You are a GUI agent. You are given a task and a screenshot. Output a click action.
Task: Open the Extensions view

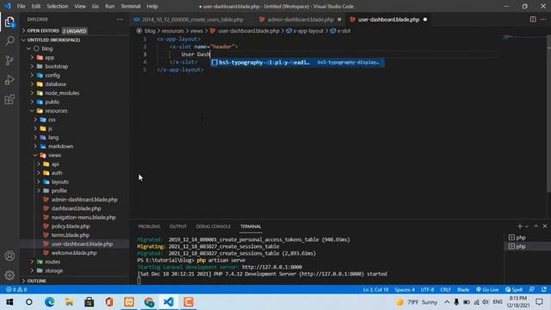pos(9,100)
